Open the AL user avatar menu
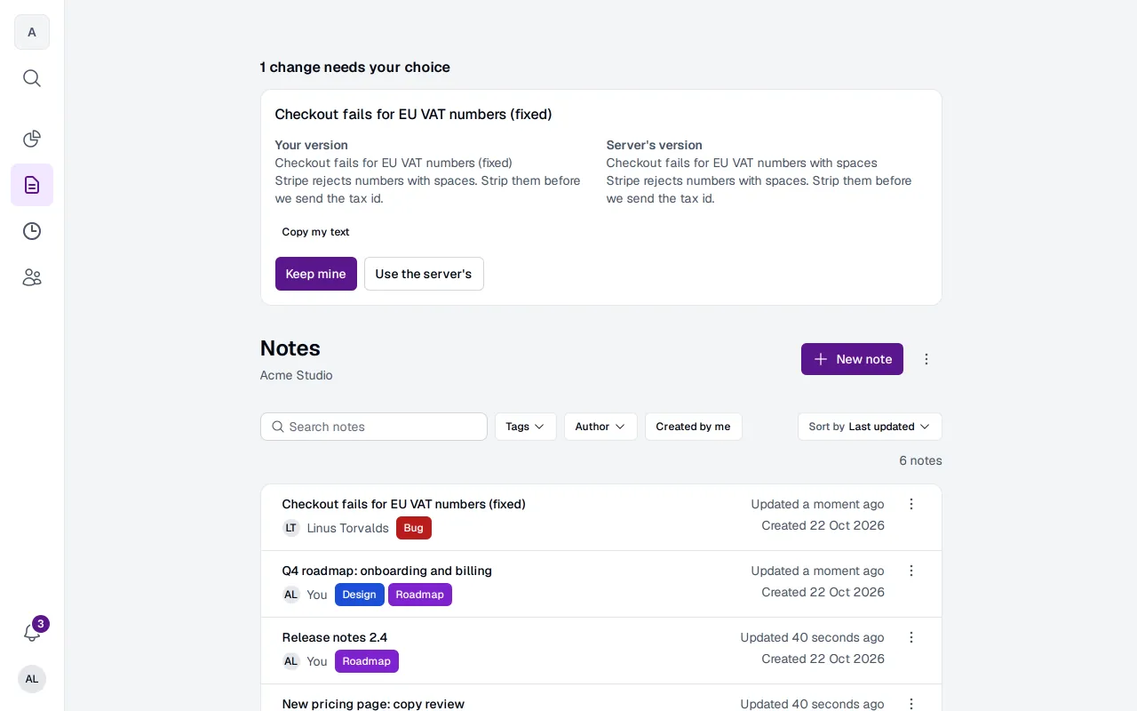The width and height of the screenshot is (1137, 711). tap(32, 679)
